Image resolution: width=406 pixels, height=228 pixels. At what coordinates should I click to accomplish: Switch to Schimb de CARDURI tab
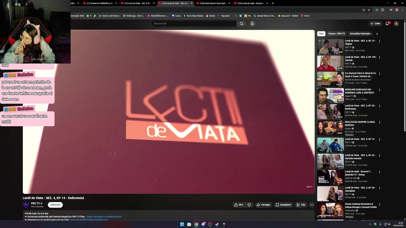pyautogui.click(x=99, y=3)
